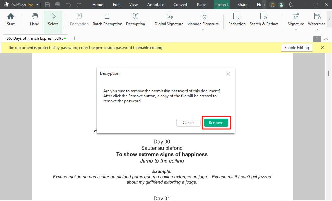Open the Decryption tool in ribbon

(136, 19)
